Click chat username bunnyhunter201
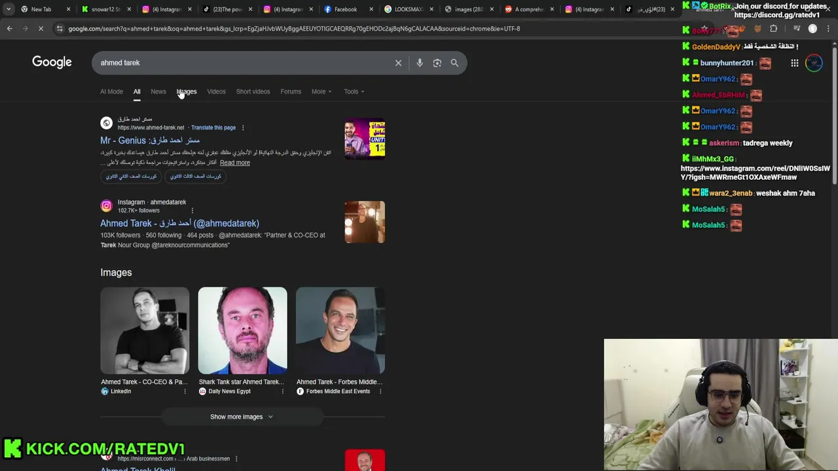This screenshot has width=838, height=471. pos(727,63)
